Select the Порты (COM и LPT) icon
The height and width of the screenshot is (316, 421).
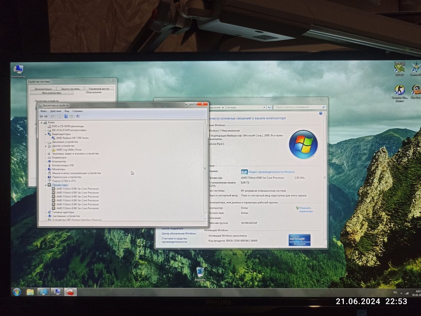tap(50, 181)
